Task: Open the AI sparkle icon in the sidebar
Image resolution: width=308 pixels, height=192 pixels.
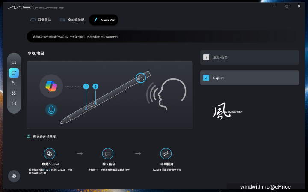Action: 14,93
